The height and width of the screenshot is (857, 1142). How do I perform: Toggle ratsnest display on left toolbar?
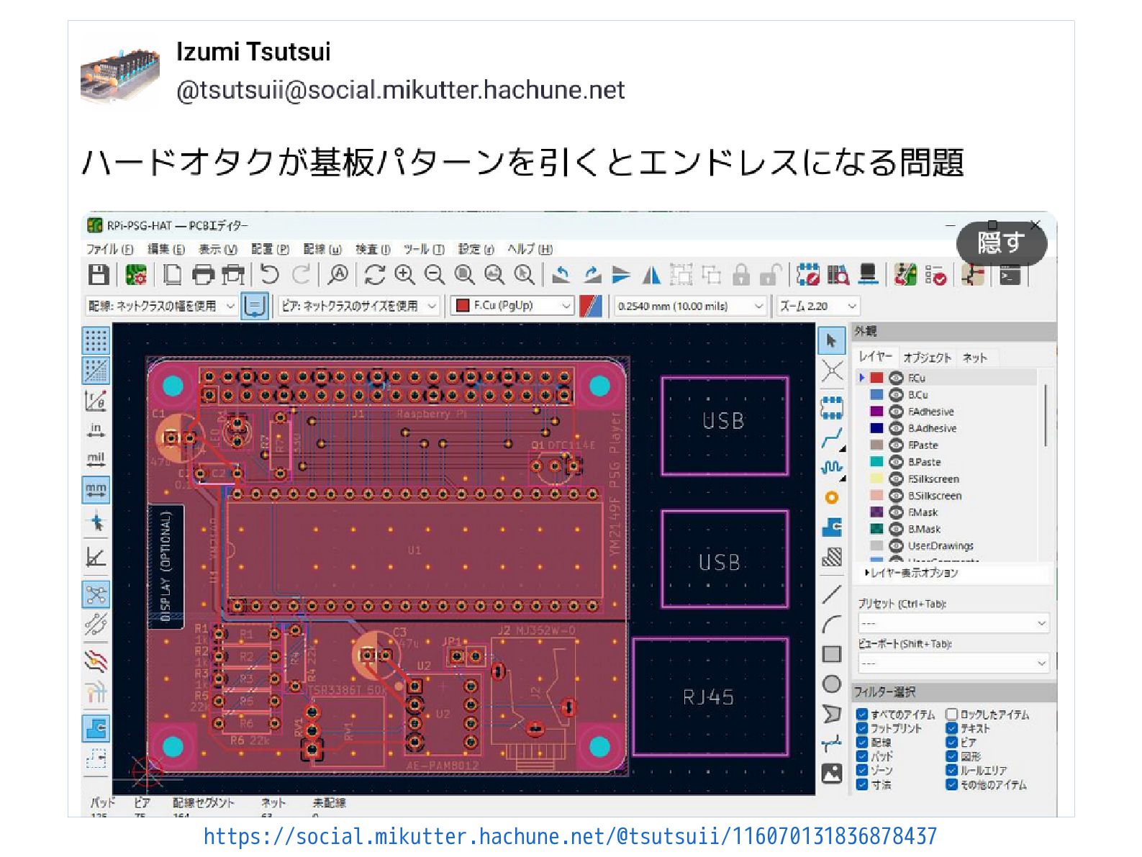96,594
